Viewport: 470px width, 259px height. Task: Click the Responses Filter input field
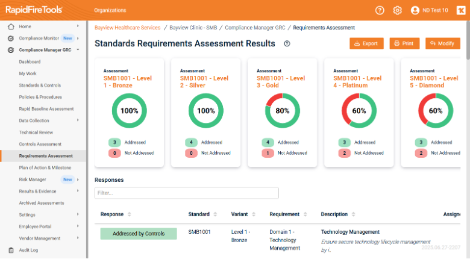186,193
